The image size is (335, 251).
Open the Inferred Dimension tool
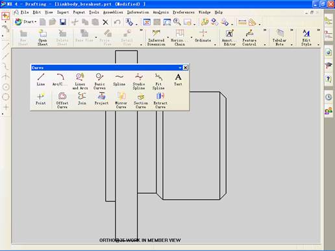pos(156,38)
